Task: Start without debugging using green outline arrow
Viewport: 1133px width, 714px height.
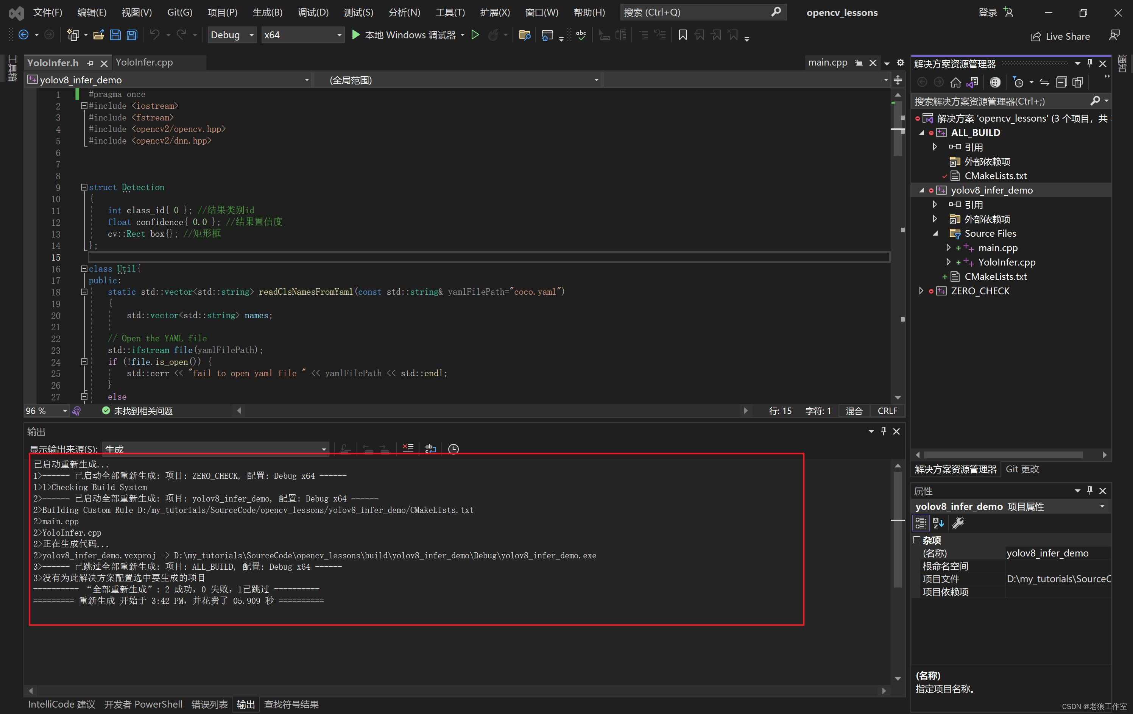Action: coord(475,35)
